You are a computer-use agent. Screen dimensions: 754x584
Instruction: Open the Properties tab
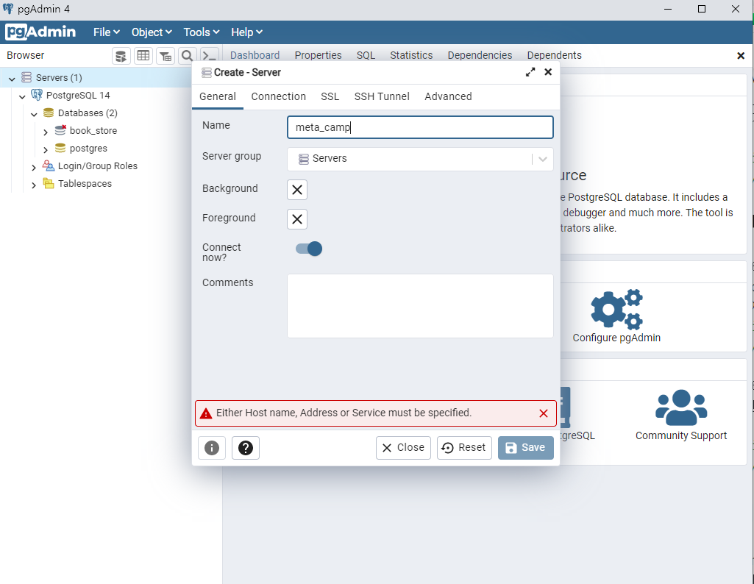coord(318,55)
